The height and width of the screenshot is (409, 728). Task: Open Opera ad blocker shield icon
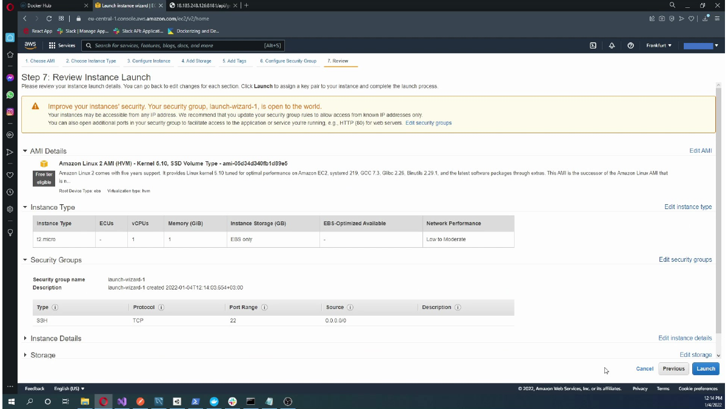coord(671,19)
